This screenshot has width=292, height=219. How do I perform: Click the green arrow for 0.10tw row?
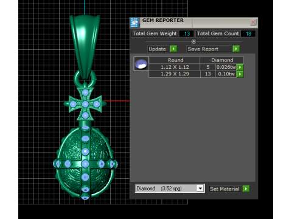click(x=240, y=74)
